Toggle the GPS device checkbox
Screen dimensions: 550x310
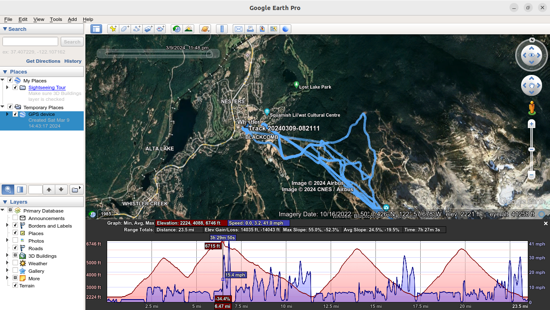click(x=15, y=114)
